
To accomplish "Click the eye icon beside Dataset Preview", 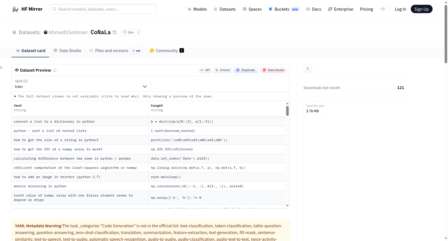I will (17, 70).
